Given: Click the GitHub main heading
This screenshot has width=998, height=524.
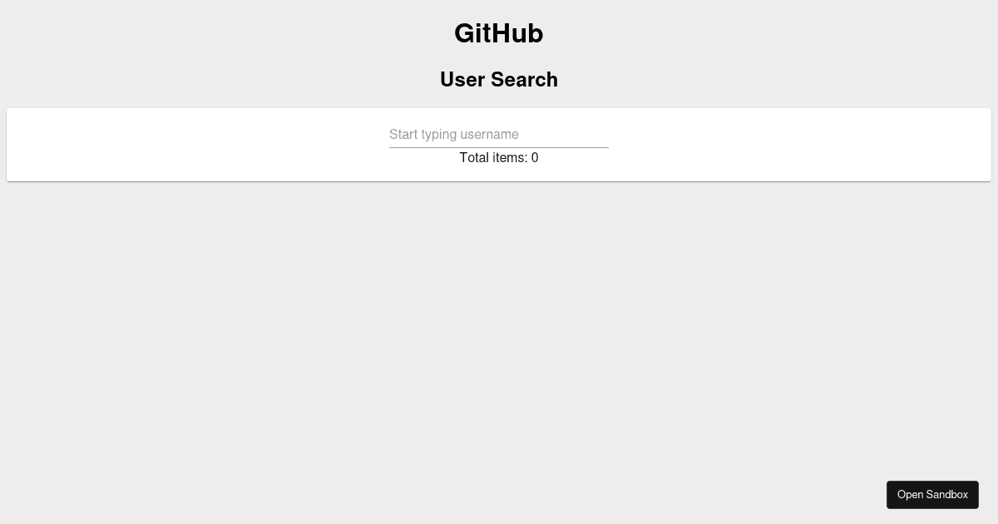Looking at the screenshot, I should pyautogui.click(x=499, y=33).
